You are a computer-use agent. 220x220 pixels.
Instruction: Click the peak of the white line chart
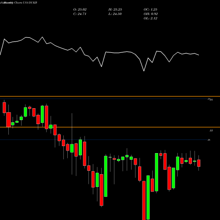(42, 37)
